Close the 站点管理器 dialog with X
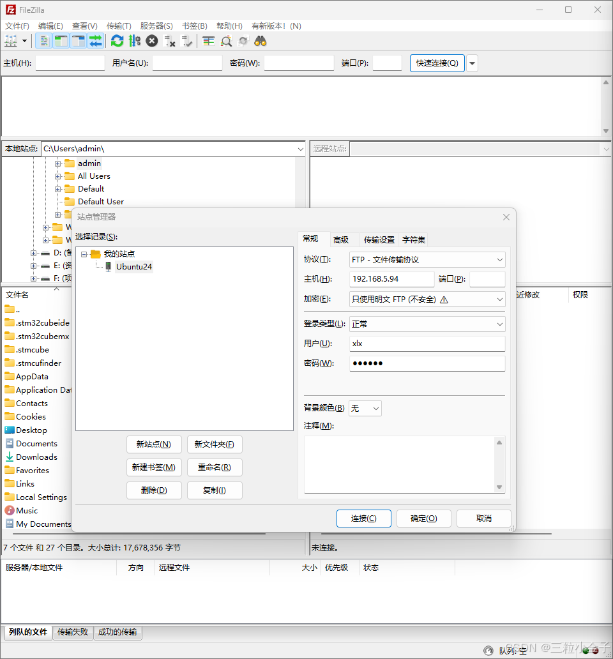613x659 pixels. (506, 217)
